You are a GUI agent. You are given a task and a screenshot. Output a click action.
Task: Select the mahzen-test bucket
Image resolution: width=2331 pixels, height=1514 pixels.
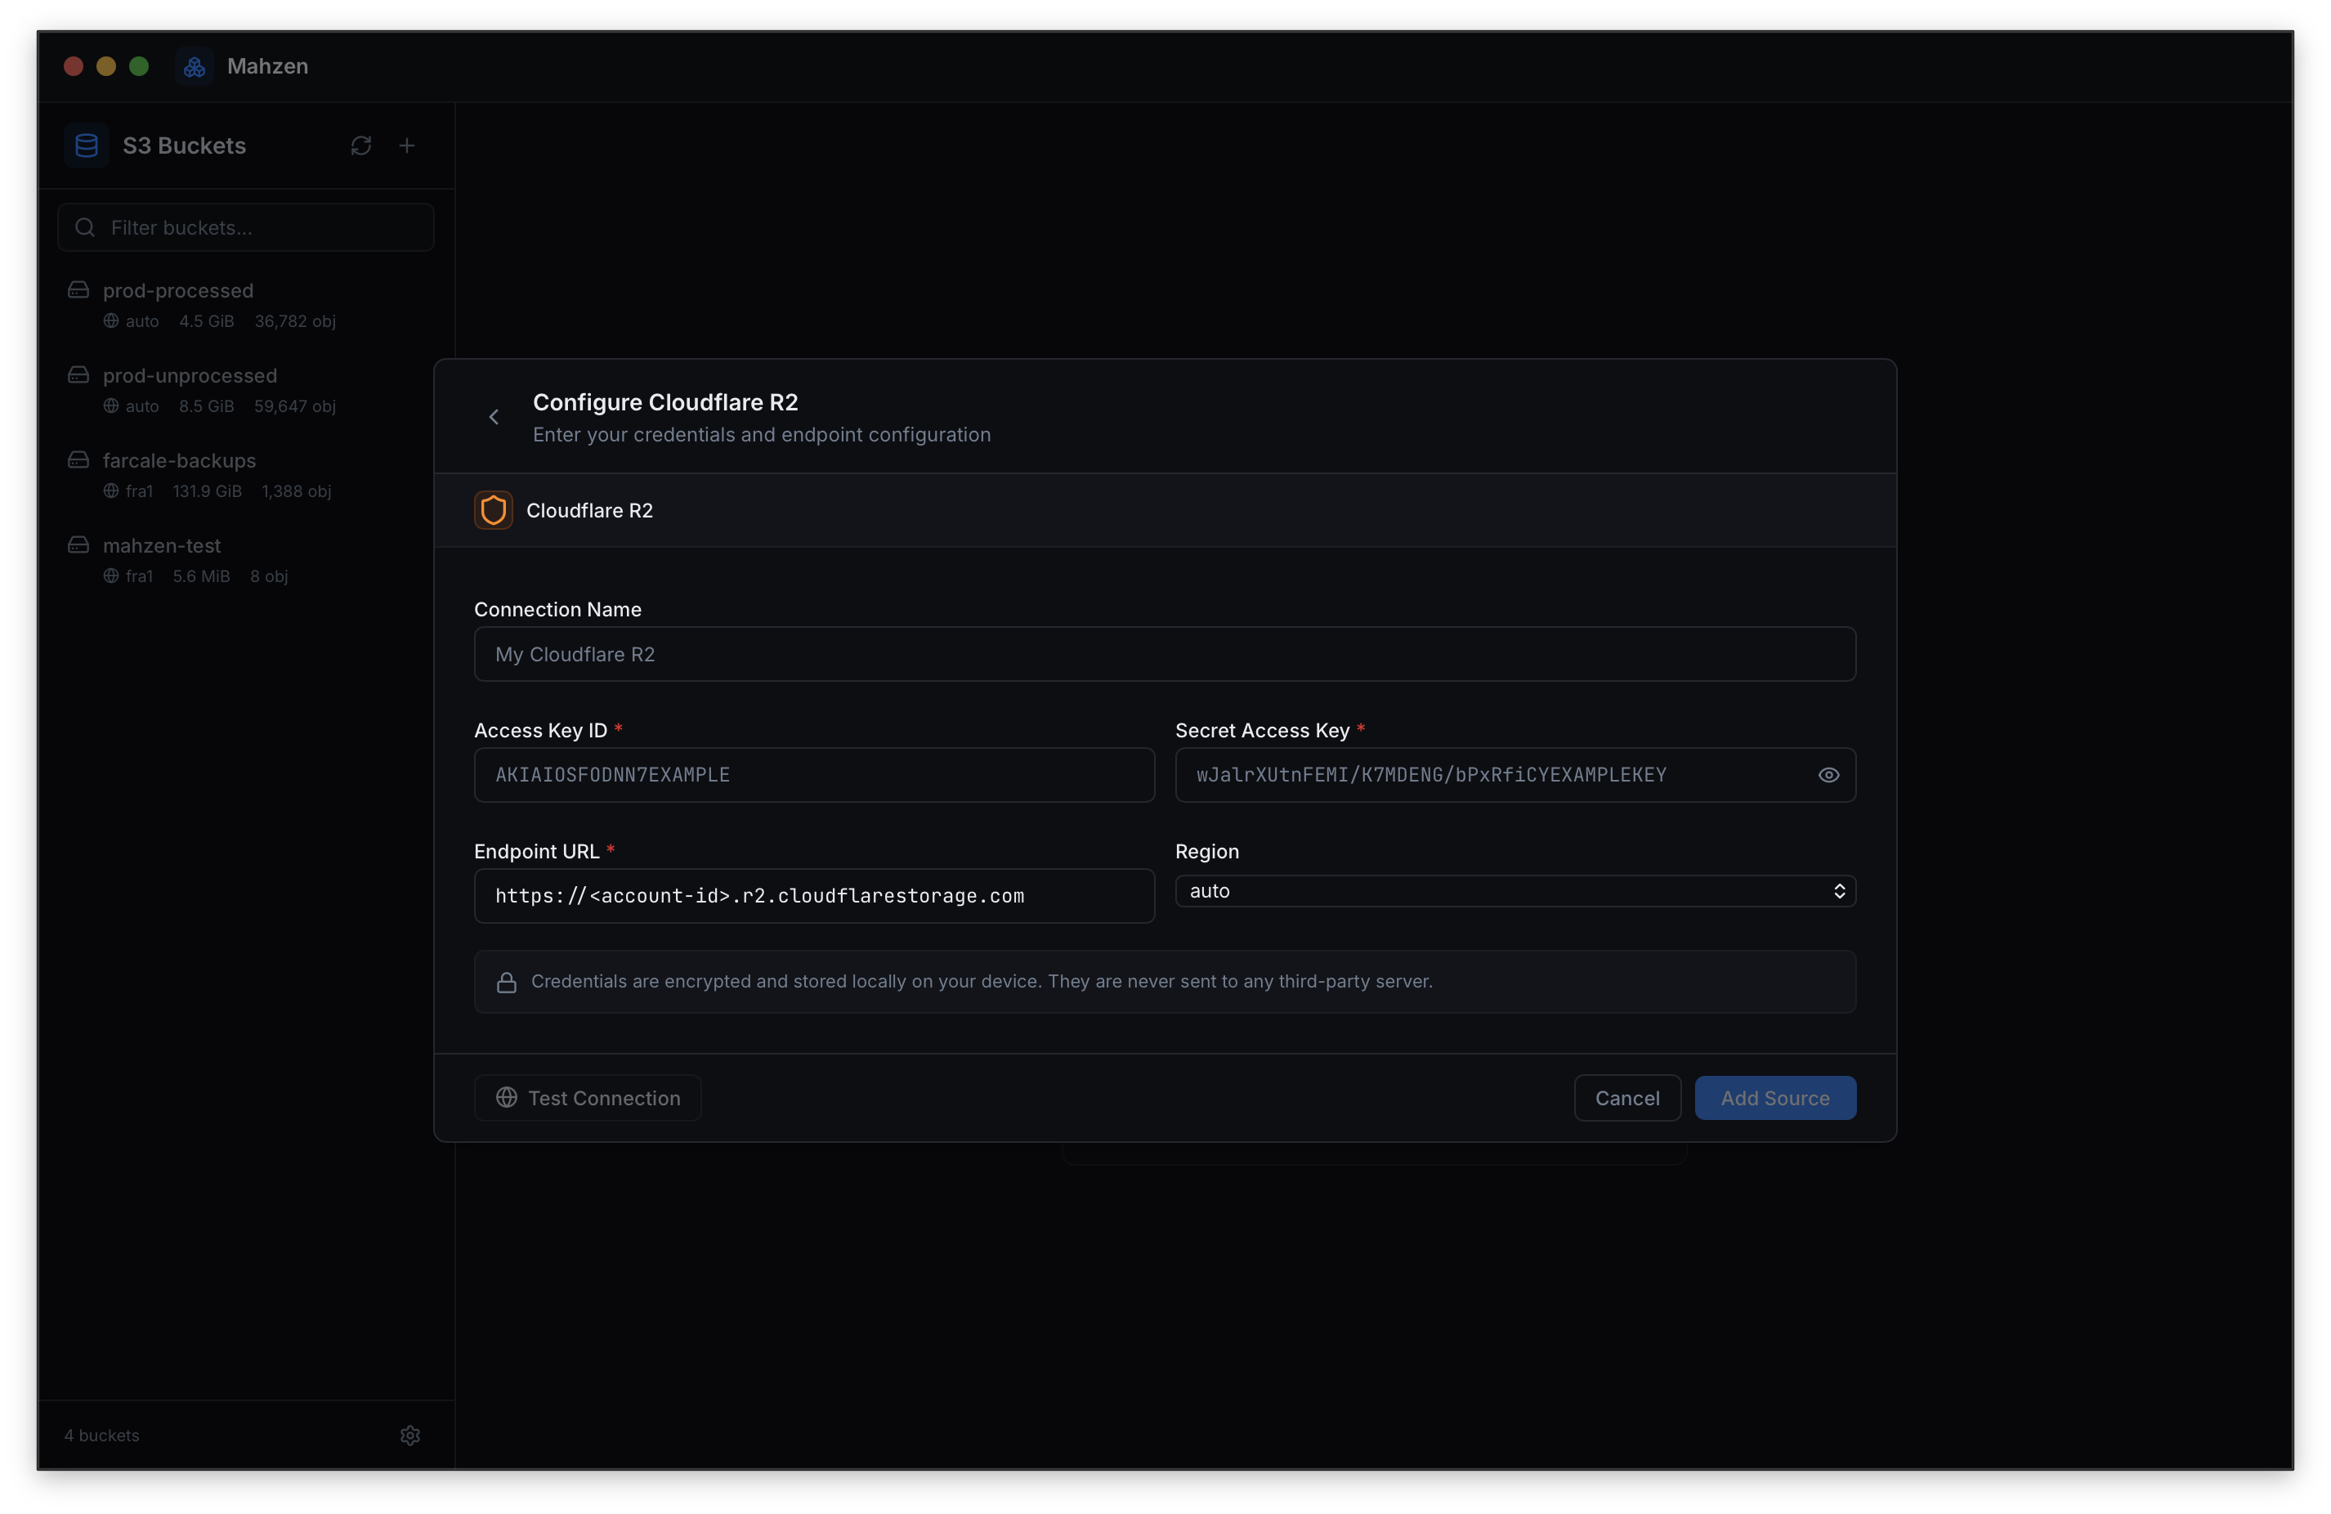pyautogui.click(x=162, y=546)
